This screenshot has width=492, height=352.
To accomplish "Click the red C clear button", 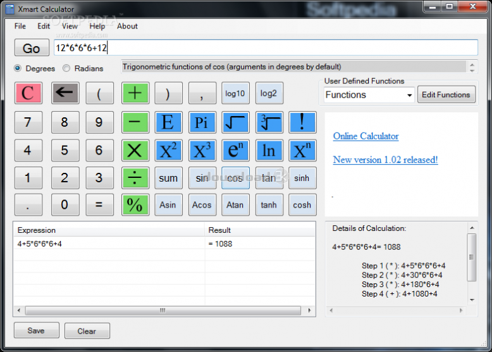I will (x=28, y=93).
